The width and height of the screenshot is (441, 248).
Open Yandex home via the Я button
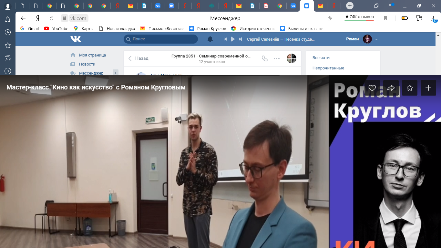point(37,18)
